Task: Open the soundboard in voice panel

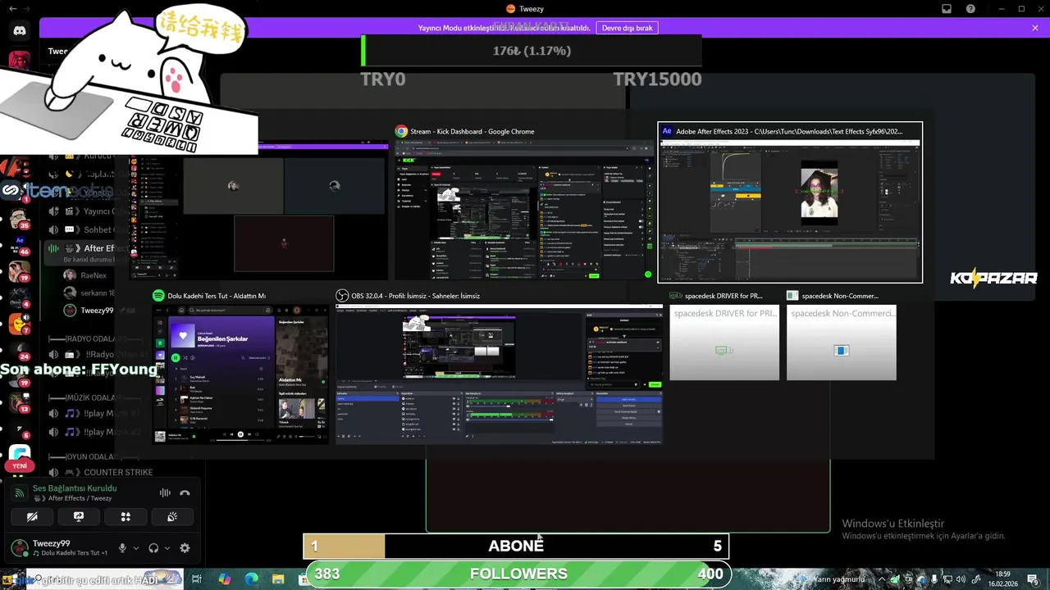Action: click(172, 517)
